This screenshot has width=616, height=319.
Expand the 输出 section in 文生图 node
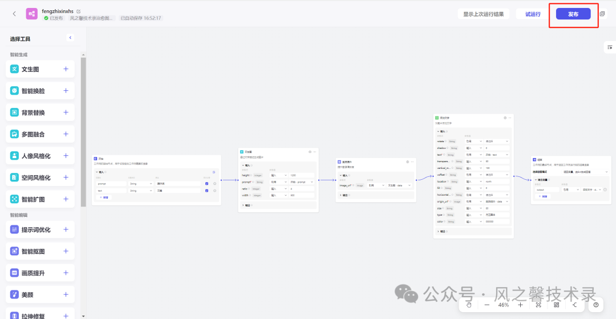pyautogui.click(x=243, y=205)
